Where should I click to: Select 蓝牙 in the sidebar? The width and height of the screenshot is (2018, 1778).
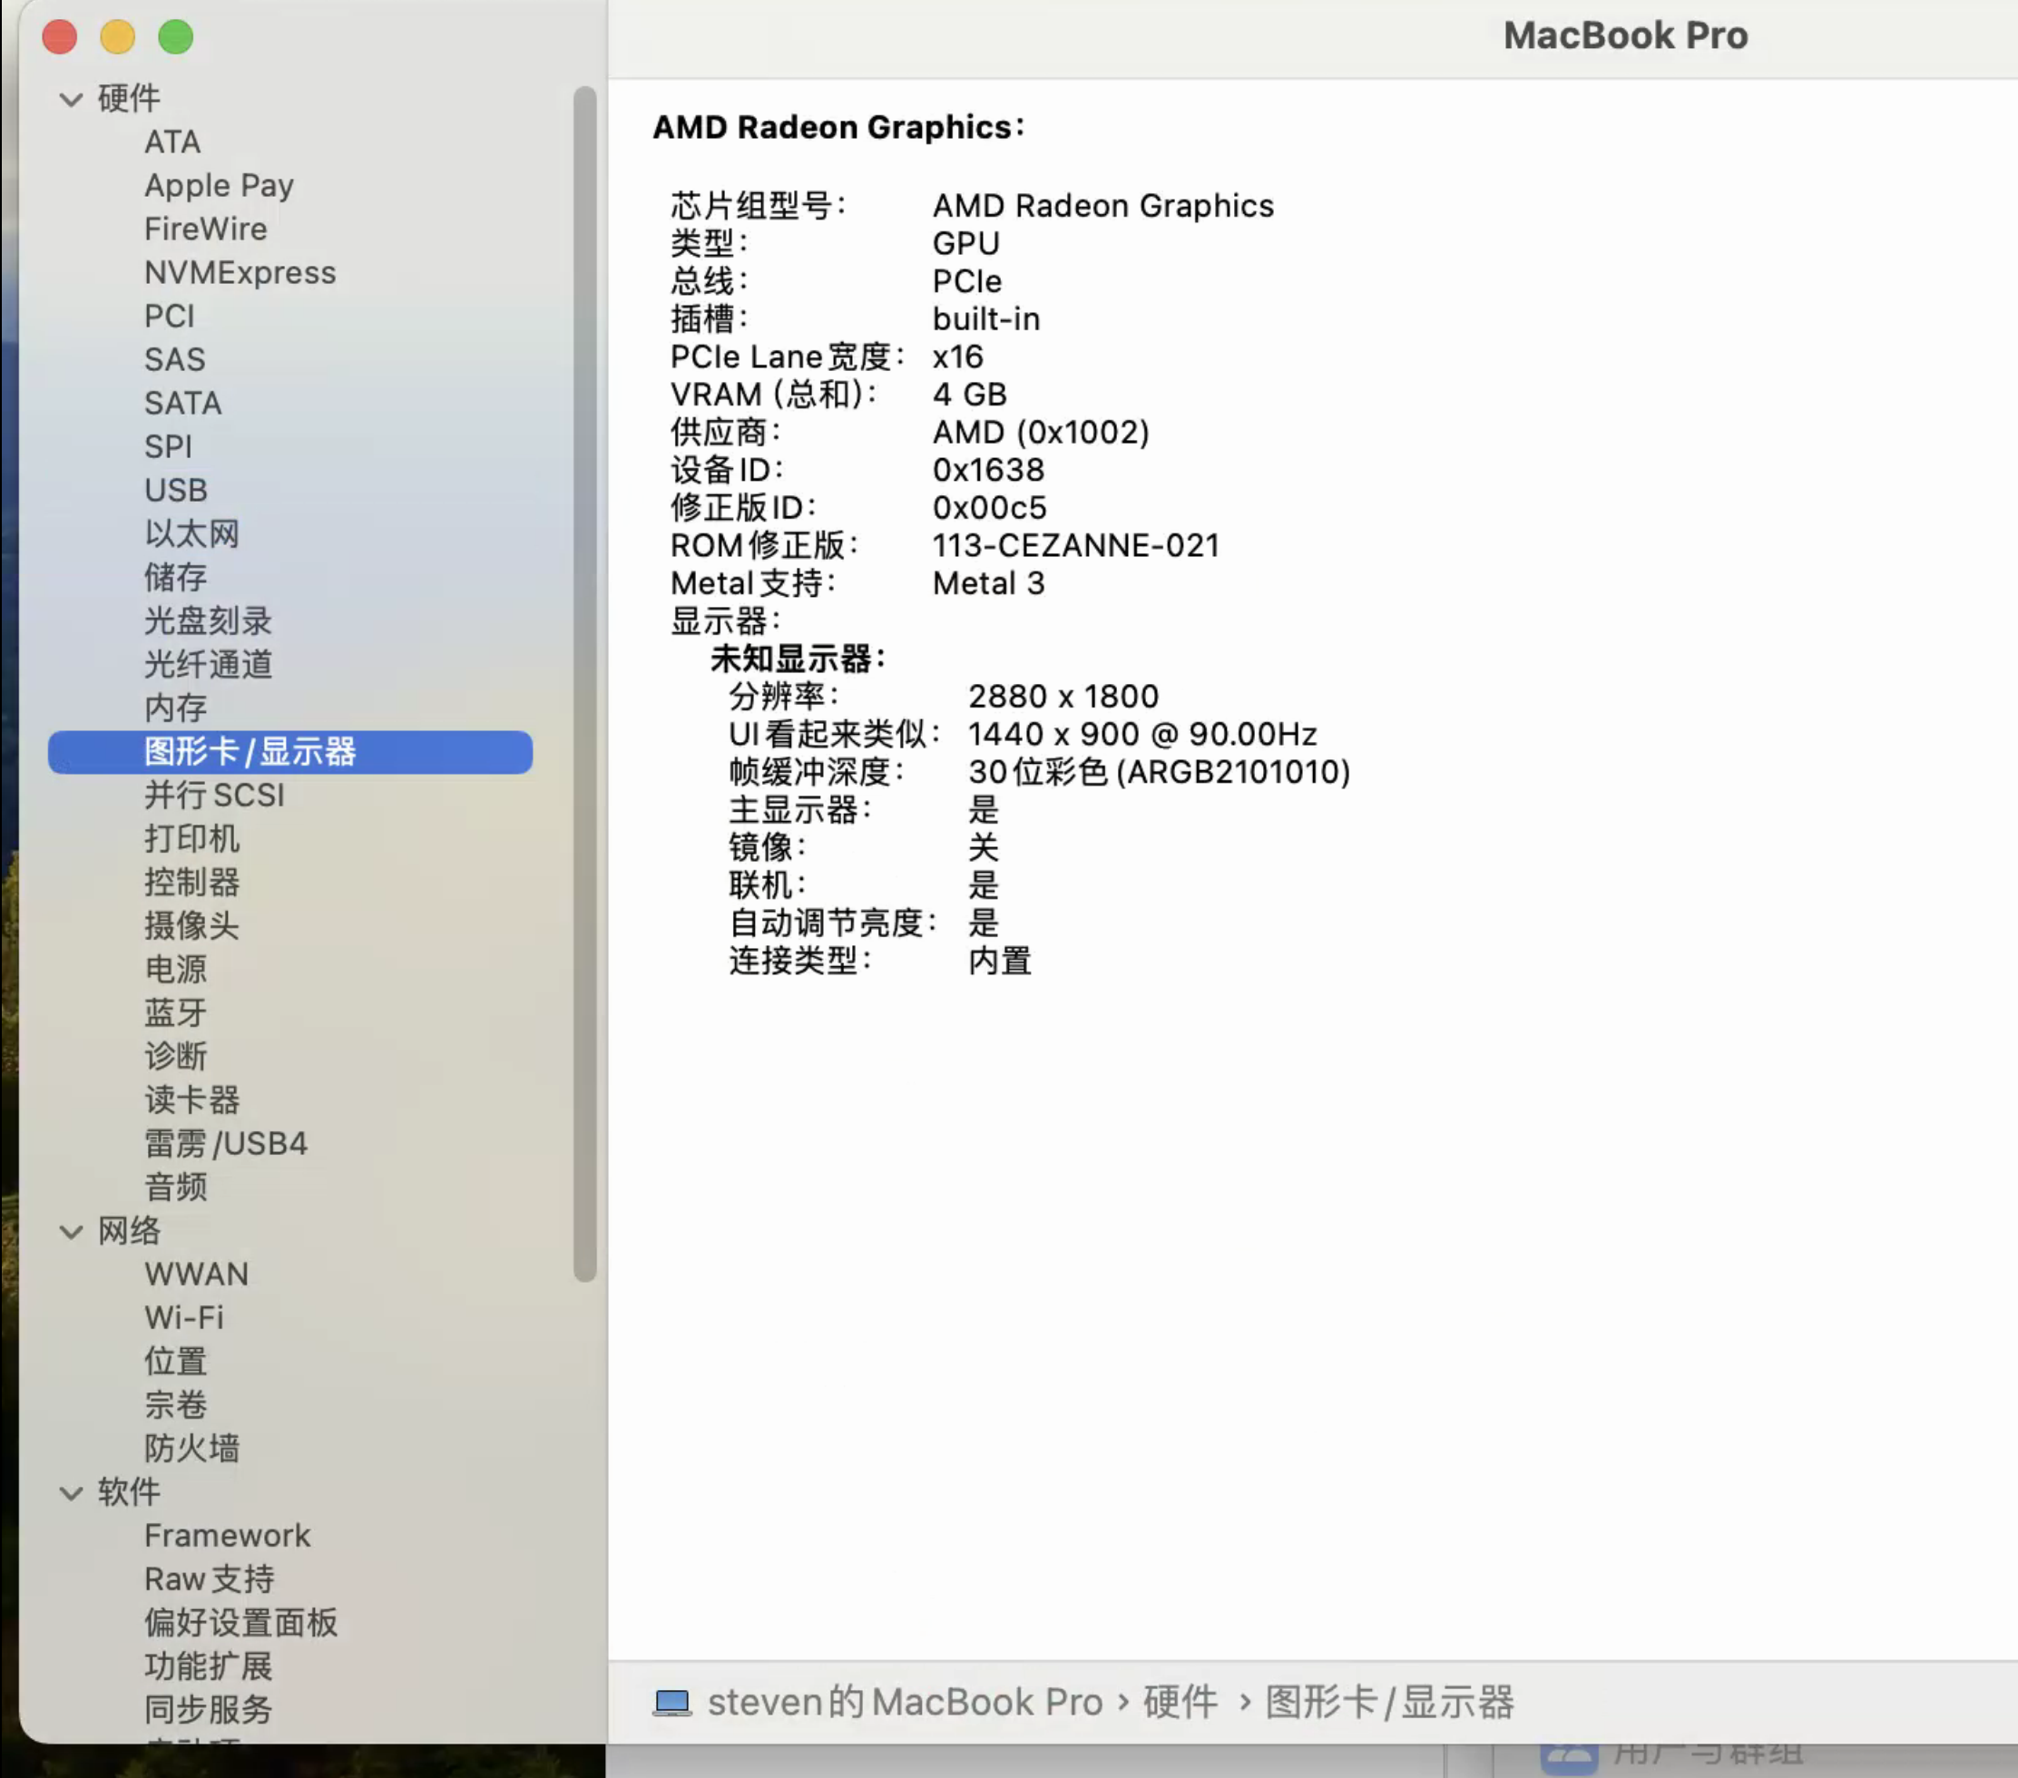coord(175,1013)
